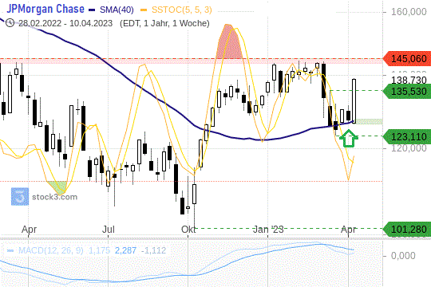
Task: Click the 'Okt' time axis label
Action: click(188, 230)
